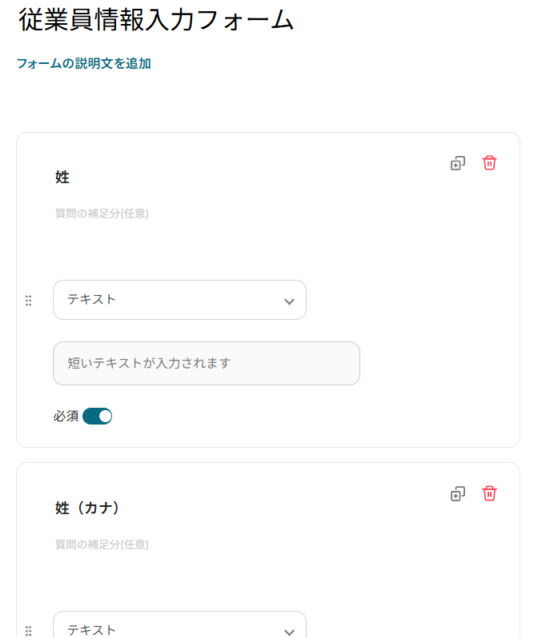Click the 必須 label text
538x638 pixels.
(66, 416)
